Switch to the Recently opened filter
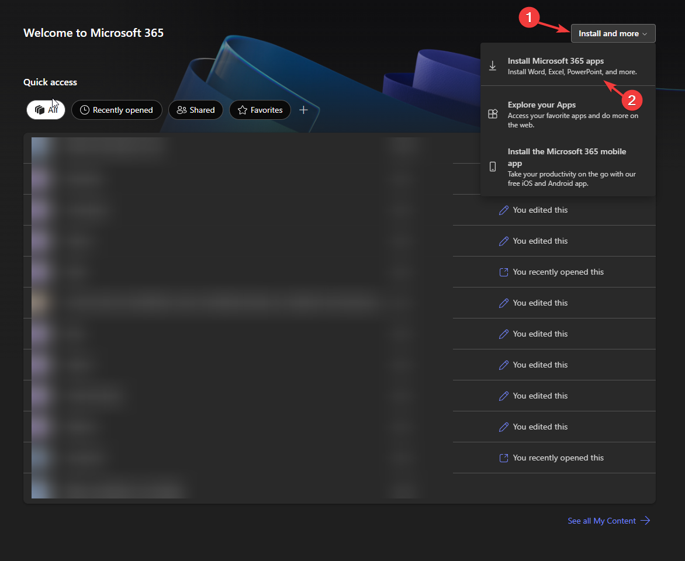The width and height of the screenshot is (685, 561). tap(117, 110)
